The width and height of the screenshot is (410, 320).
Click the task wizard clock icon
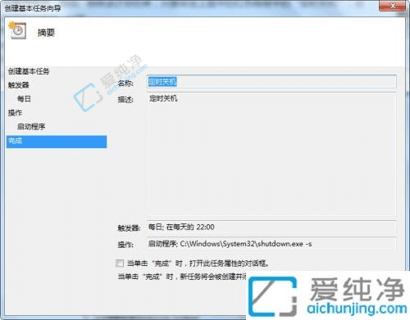coord(17,30)
